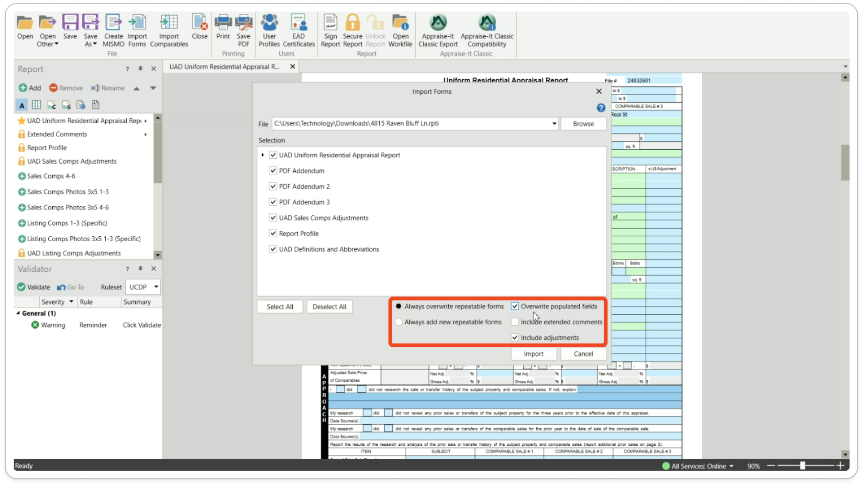Open the File path dropdown
Viewport: 863px width, 486px height.
(x=554, y=123)
